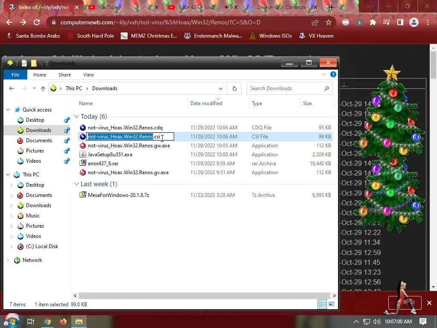Image resolution: width=437 pixels, height=328 pixels.
Task: Open the Share ribbon tab
Action: point(64,75)
